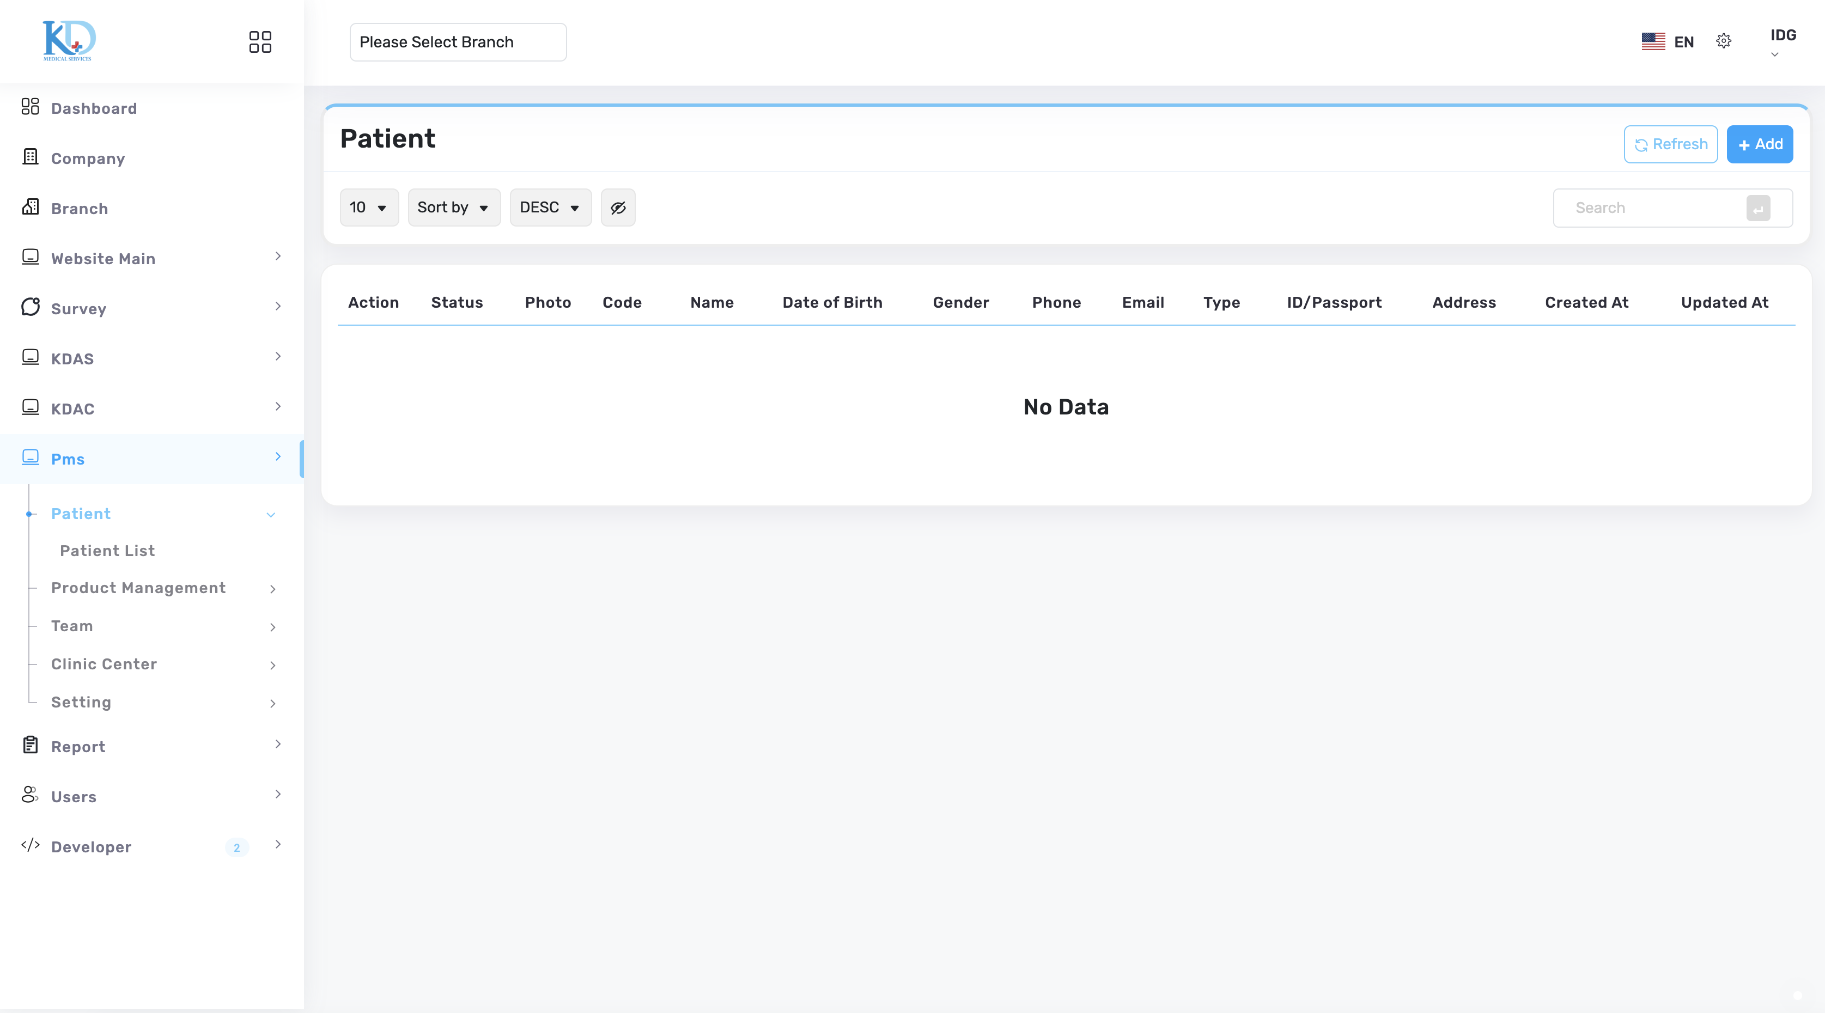The width and height of the screenshot is (1825, 1013).
Task: Select the Patient List submenu item
Action: 107,551
